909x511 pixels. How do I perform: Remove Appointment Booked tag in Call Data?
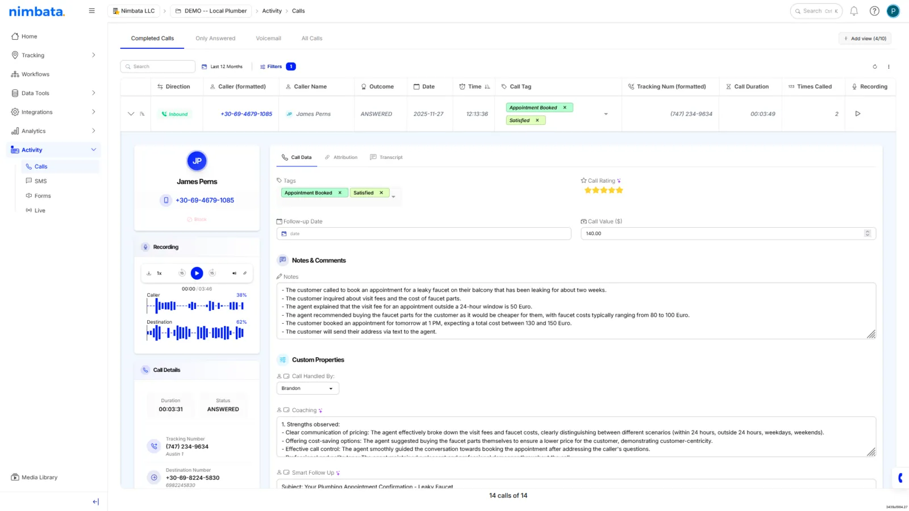tap(340, 192)
